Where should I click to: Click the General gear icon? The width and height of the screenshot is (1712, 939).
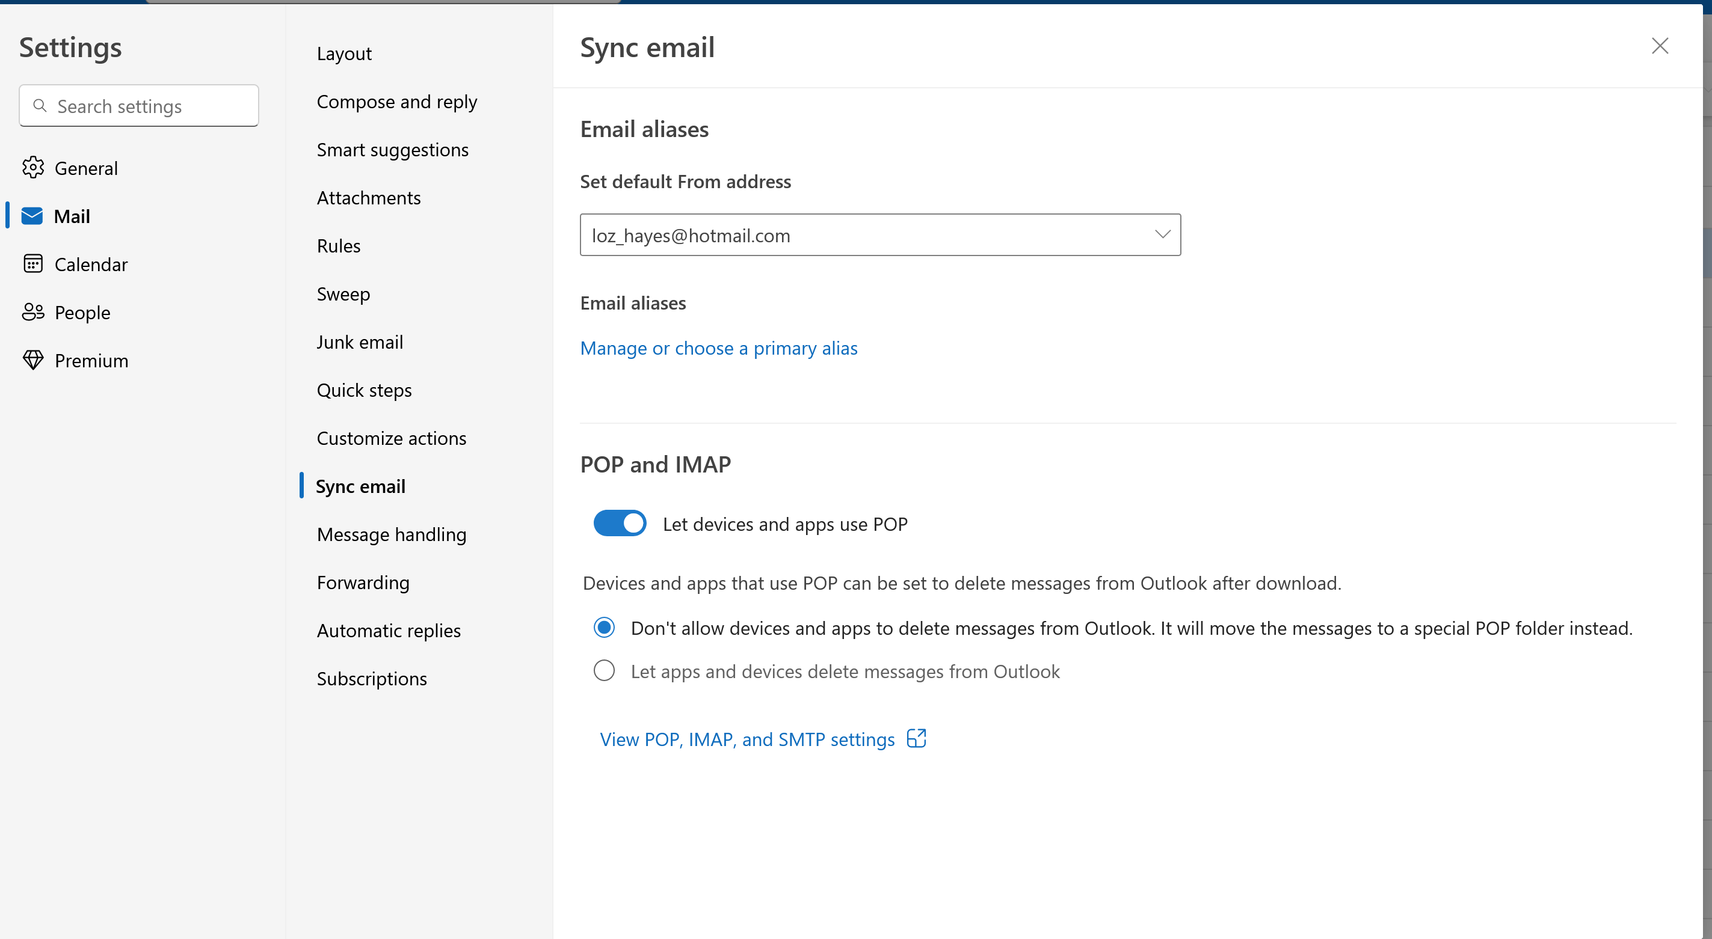[x=32, y=168]
